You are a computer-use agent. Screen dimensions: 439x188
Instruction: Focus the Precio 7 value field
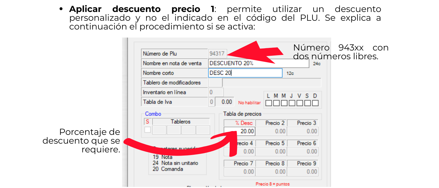(239, 172)
